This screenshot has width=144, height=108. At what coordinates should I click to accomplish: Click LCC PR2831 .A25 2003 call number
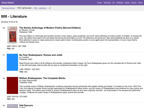(30, 69)
